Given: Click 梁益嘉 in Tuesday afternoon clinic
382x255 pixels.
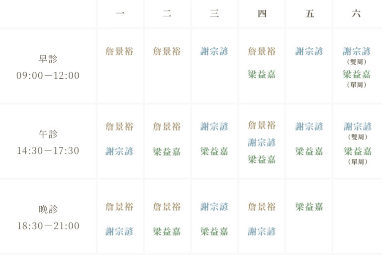Looking at the screenshot, I should point(167,151).
